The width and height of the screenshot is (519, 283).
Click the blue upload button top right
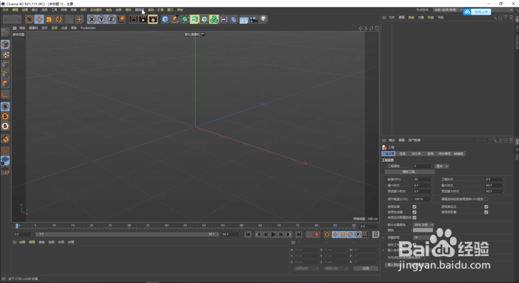click(477, 11)
